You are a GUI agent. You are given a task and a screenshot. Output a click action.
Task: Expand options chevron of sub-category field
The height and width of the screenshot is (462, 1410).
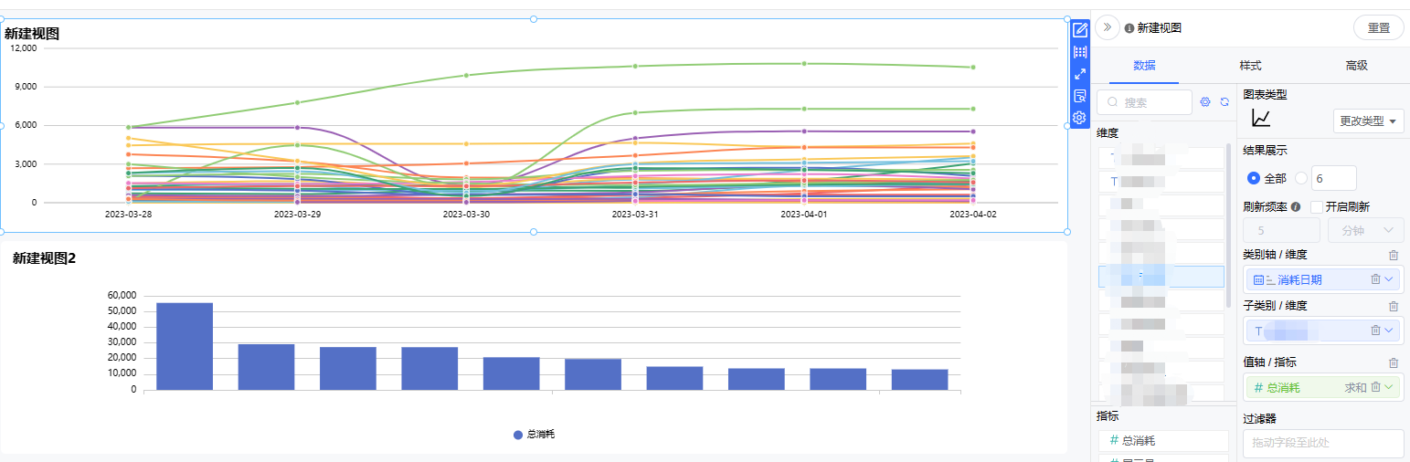(x=1391, y=331)
